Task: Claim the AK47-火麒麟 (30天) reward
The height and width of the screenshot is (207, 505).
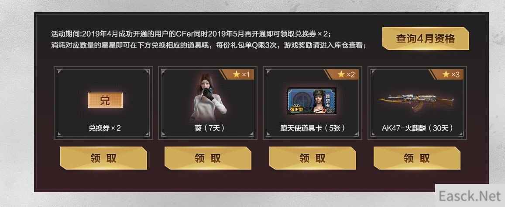Action: tap(417, 158)
